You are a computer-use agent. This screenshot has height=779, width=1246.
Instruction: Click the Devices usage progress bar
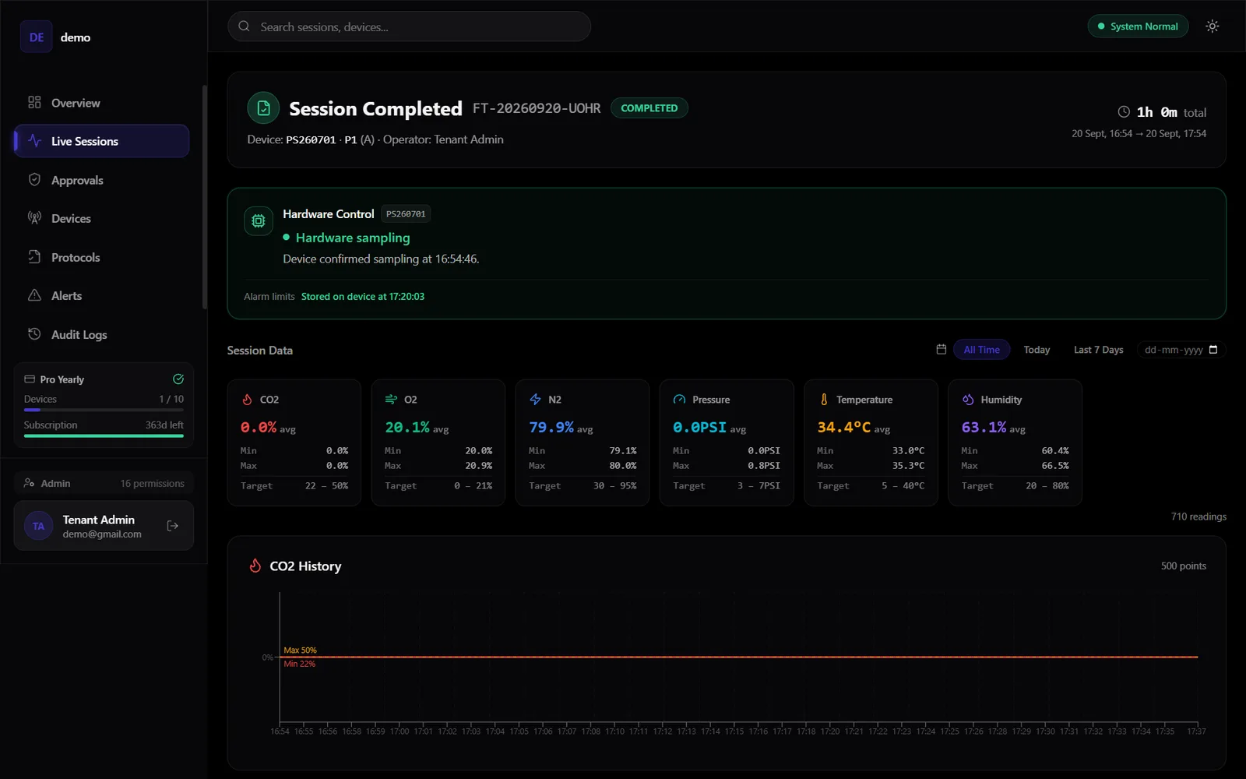pyautogui.click(x=104, y=410)
